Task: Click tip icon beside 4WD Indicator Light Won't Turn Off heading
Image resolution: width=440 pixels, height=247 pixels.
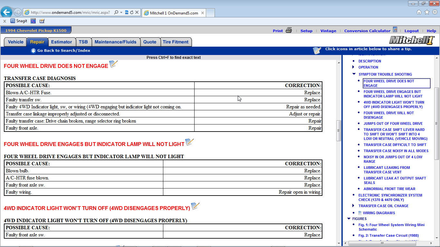Action: click(x=195, y=206)
